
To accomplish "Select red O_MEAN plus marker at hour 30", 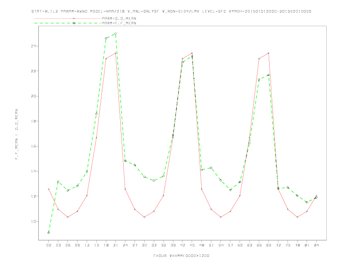I will (x=144, y=217).
